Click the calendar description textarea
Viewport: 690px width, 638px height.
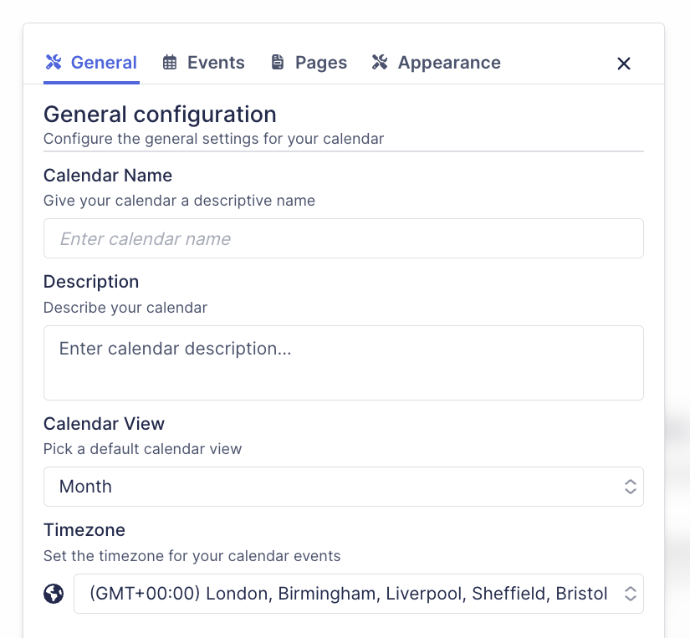(x=343, y=362)
